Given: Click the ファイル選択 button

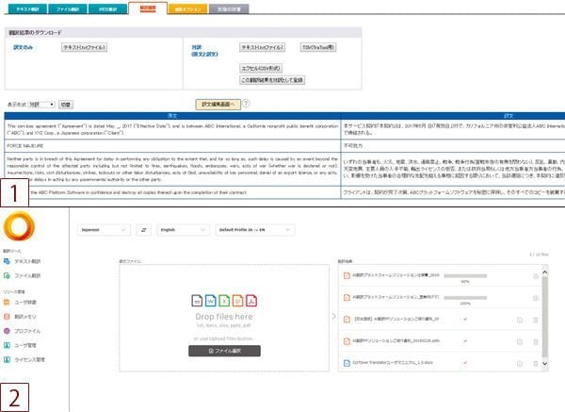Looking at the screenshot, I should [224, 350].
